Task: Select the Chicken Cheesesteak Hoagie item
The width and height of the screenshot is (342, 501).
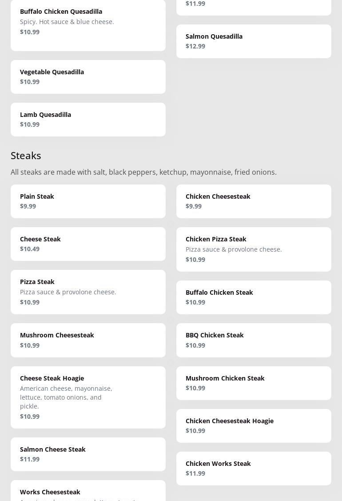Action: tap(254, 425)
